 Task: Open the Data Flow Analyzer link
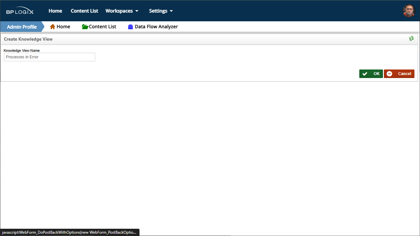click(x=153, y=27)
